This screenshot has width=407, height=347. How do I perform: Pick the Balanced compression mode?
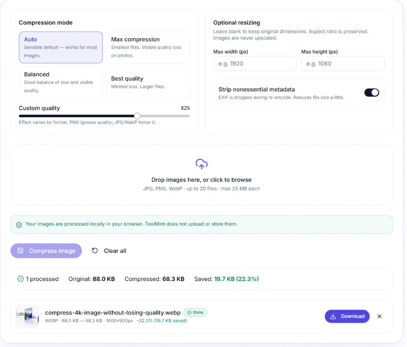[x=61, y=82]
